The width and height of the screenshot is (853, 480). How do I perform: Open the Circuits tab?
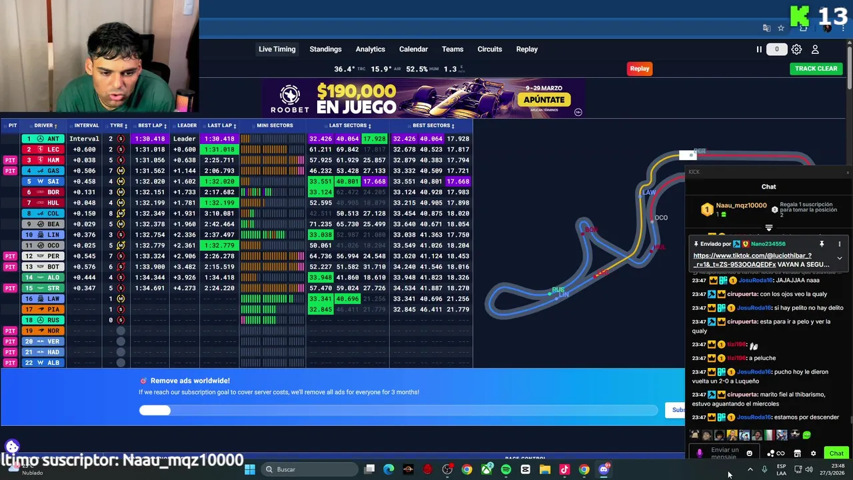pyautogui.click(x=490, y=49)
